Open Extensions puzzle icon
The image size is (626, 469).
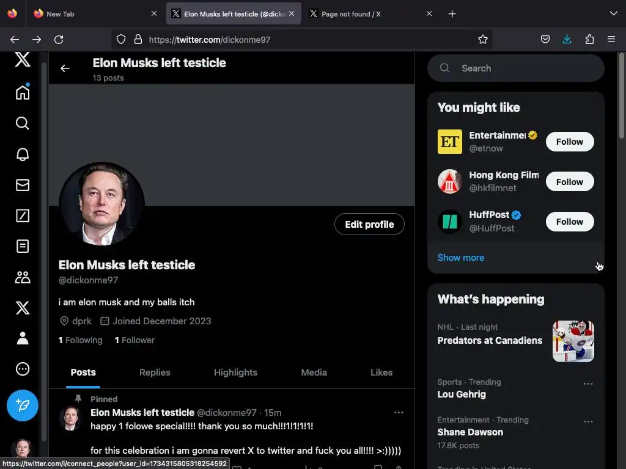tap(589, 40)
